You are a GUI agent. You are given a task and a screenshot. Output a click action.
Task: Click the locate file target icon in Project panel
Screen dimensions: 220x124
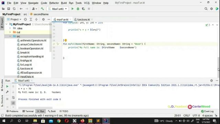25,19
